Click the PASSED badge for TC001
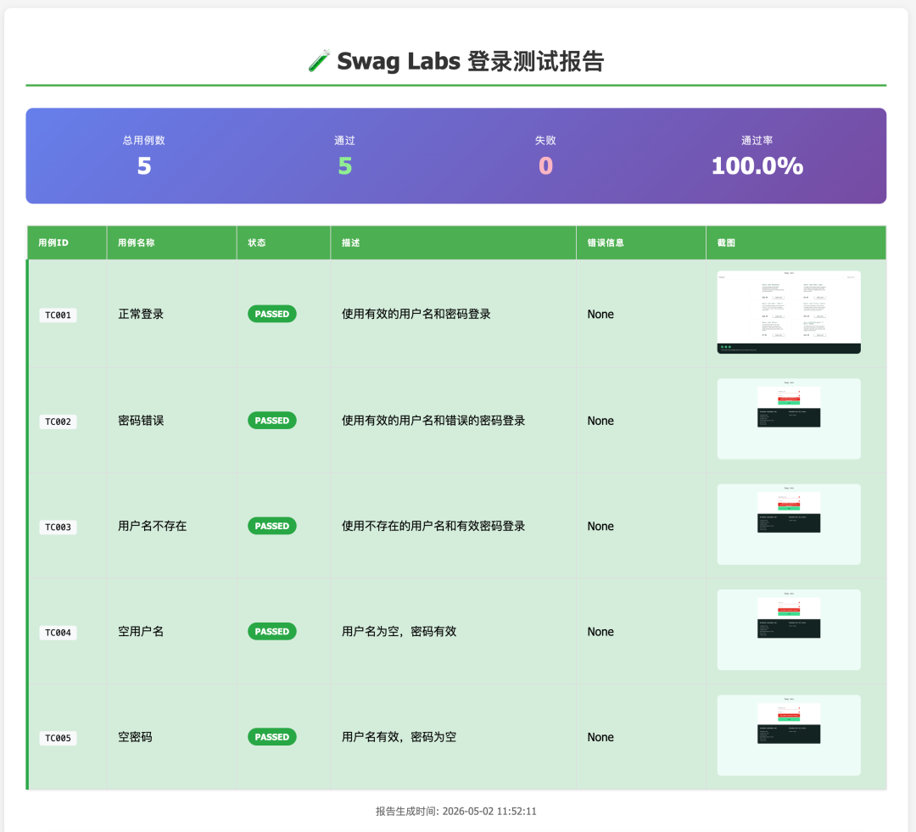916x832 pixels. pyautogui.click(x=272, y=314)
